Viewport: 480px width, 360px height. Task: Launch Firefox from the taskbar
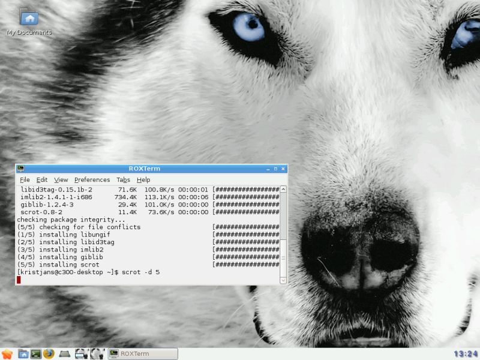(49, 354)
